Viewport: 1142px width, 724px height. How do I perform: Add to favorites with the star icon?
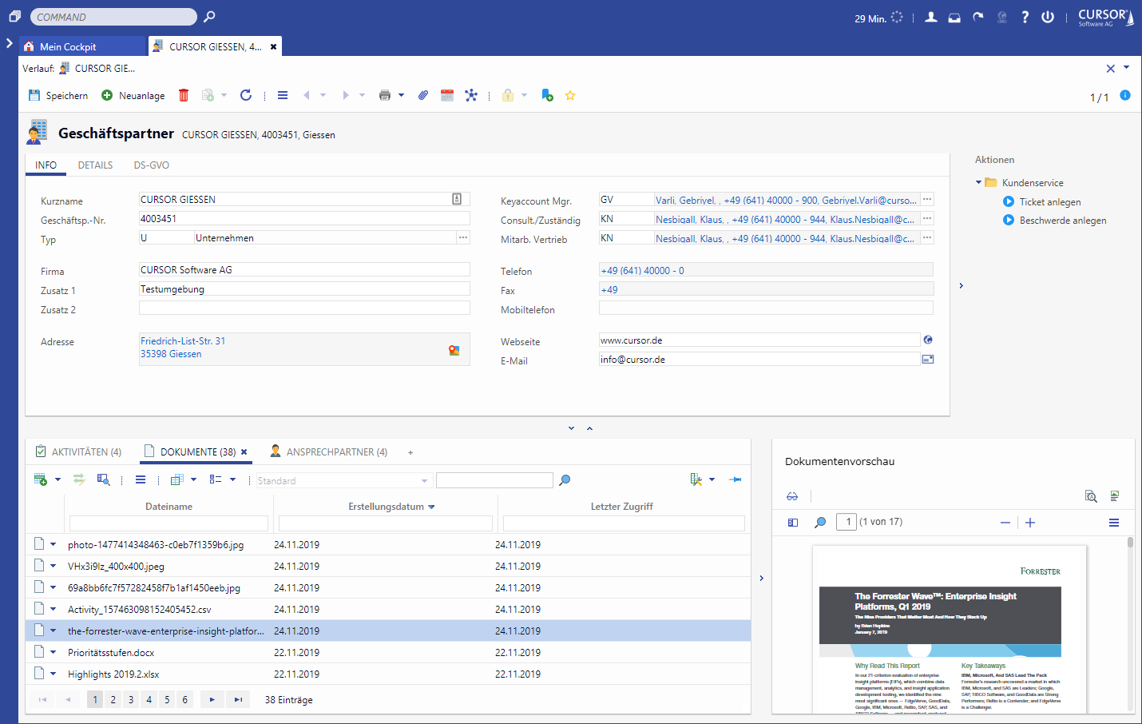[570, 95]
